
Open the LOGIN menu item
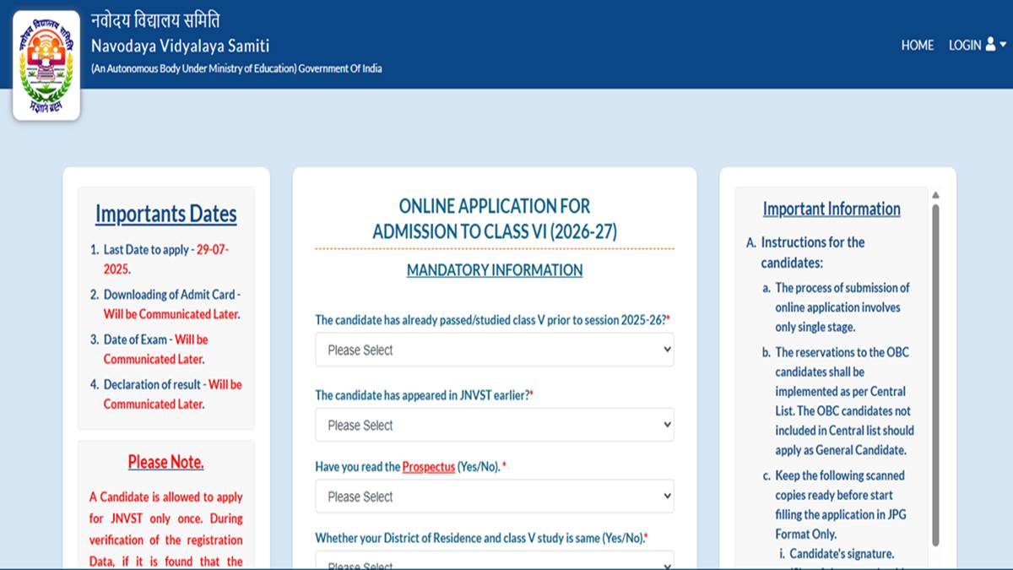tap(965, 46)
